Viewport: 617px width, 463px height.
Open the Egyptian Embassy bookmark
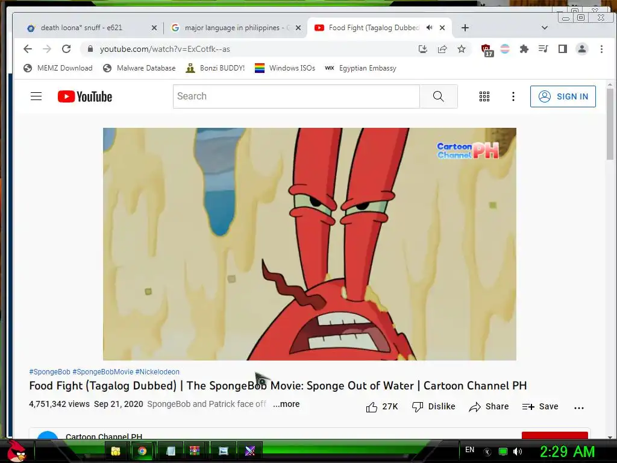[360, 68]
